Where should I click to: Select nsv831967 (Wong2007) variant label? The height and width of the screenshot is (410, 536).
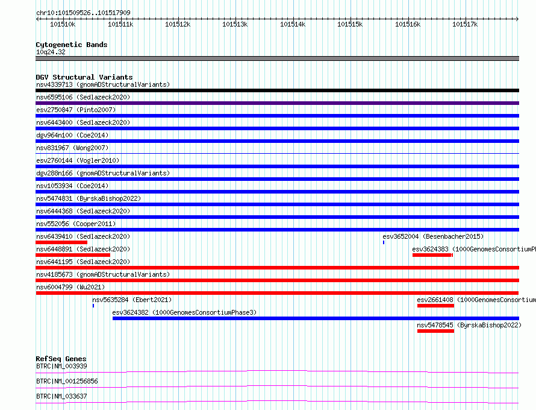pyautogui.click(x=72, y=148)
